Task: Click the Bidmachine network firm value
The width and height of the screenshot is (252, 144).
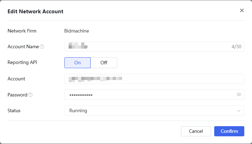Action: coord(77,31)
